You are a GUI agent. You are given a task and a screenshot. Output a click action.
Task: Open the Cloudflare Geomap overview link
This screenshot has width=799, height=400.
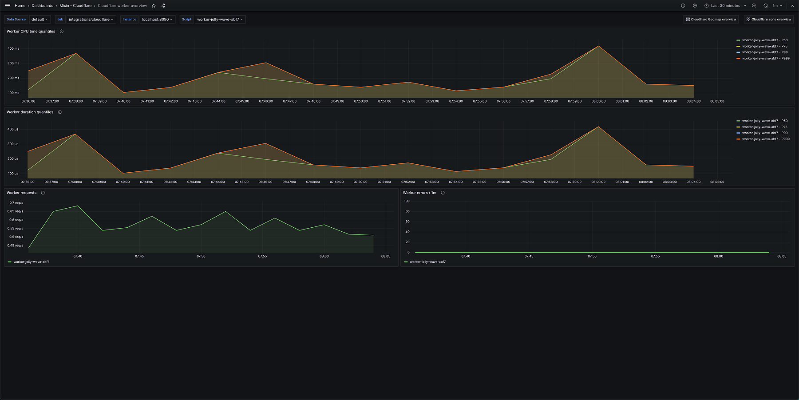[711, 19]
